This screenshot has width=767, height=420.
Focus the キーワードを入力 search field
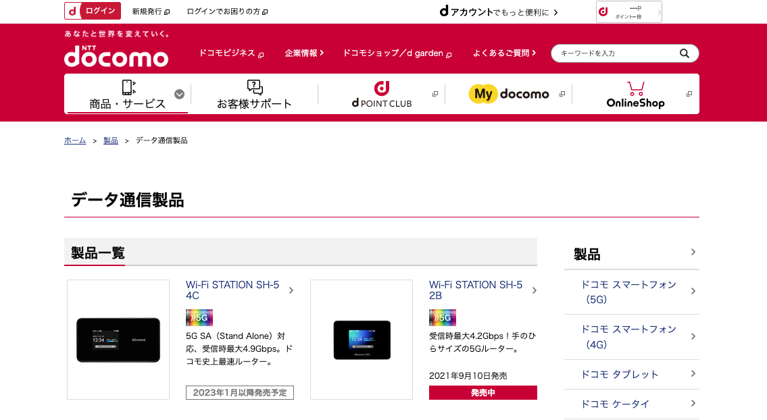point(618,53)
